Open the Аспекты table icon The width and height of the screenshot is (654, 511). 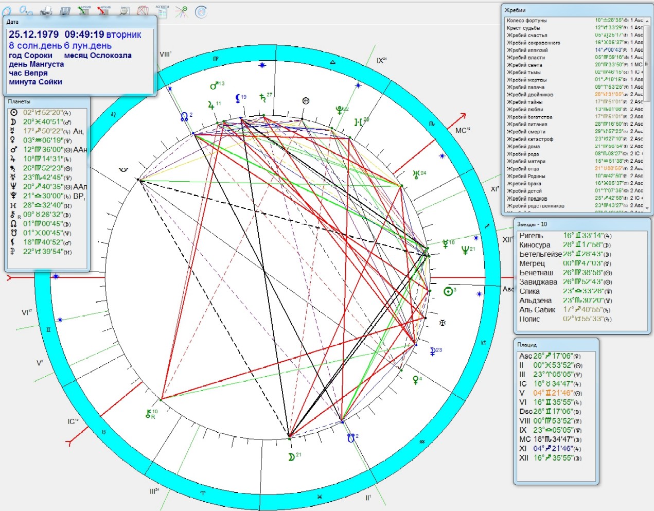click(x=162, y=11)
